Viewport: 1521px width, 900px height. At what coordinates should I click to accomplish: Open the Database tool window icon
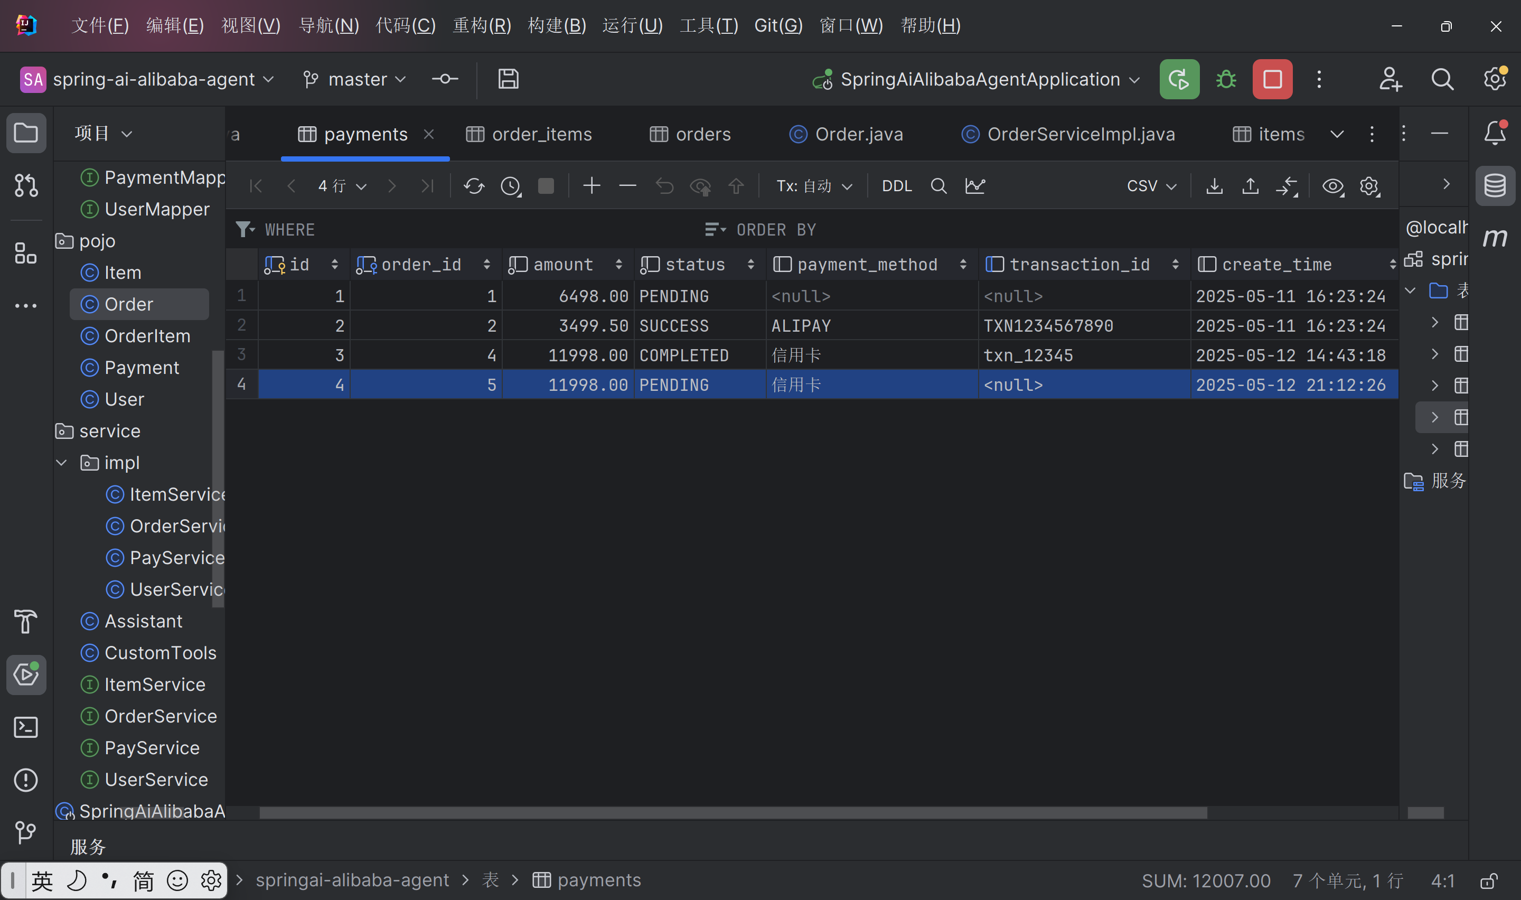click(1494, 186)
